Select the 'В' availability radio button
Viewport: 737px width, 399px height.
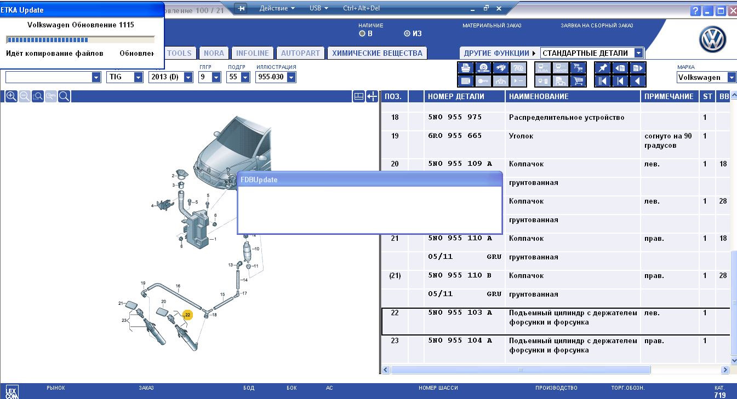[362, 33]
